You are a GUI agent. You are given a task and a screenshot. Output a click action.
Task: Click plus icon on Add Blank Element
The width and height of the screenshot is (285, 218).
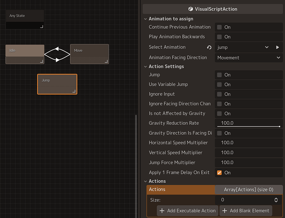(x=225, y=211)
